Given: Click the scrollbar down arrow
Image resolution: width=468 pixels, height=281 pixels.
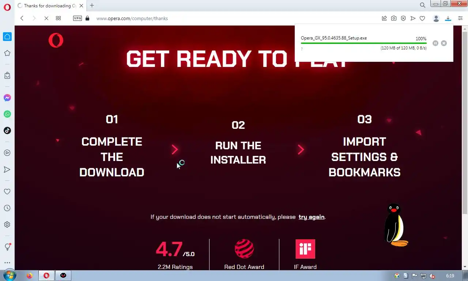Looking at the screenshot, I should tap(465, 267).
